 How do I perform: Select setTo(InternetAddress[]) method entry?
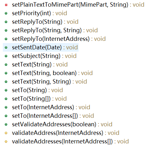(x=53, y=116)
